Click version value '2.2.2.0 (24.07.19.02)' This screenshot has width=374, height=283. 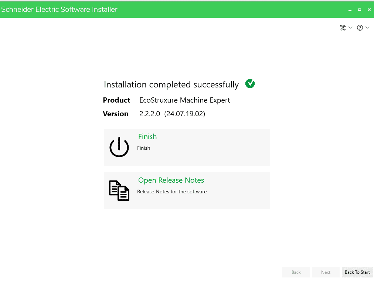click(x=172, y=114)
